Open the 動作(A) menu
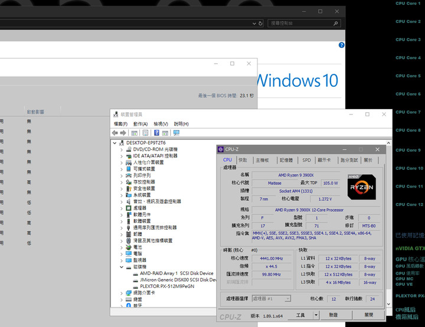Image resolution: width=425 pixels, height=327 pixels. 140,124
